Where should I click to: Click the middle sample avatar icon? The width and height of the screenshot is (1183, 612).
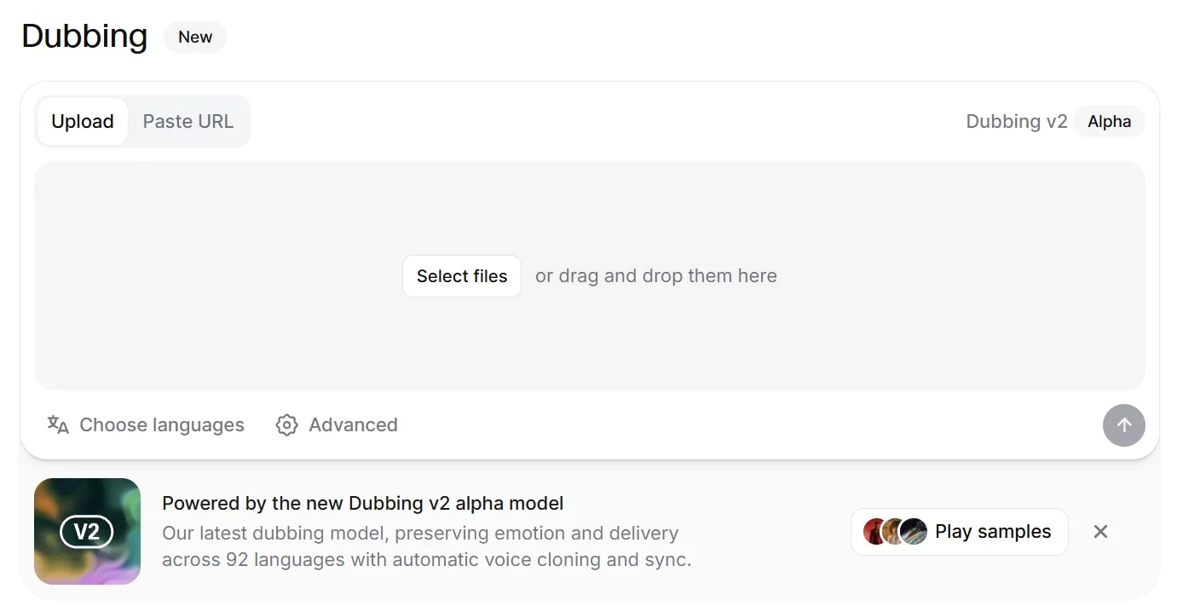pyautogui.click(x=894, y=532)
